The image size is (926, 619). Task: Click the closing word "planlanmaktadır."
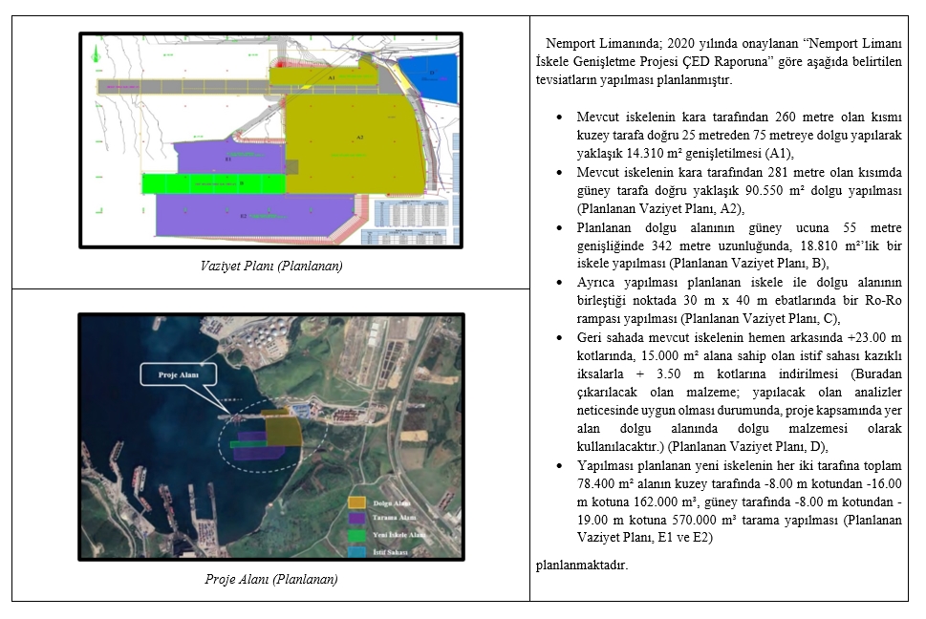point(582,566)
